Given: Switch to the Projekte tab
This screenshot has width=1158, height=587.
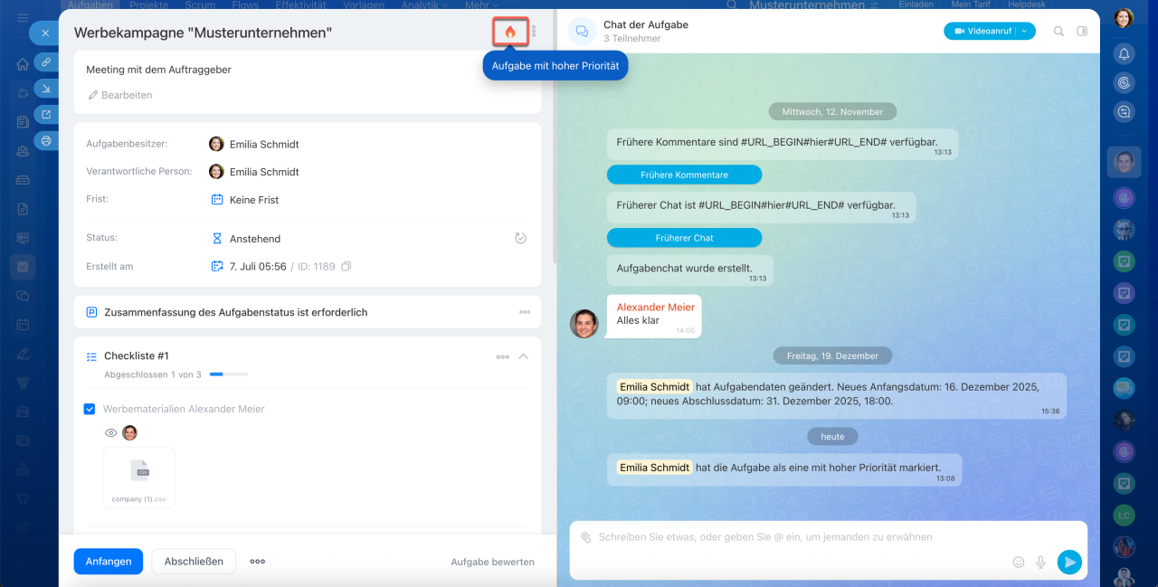Looking at the screenshot, I should coord(149,5).
